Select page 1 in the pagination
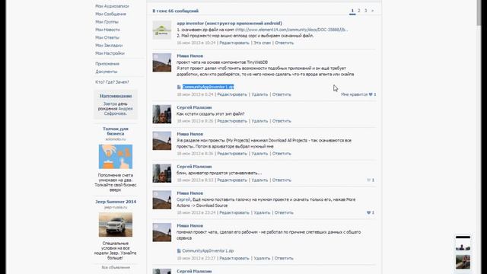 tap(352, 11)
